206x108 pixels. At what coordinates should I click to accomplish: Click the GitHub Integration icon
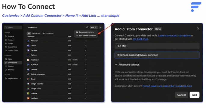(x=28, y=74)
